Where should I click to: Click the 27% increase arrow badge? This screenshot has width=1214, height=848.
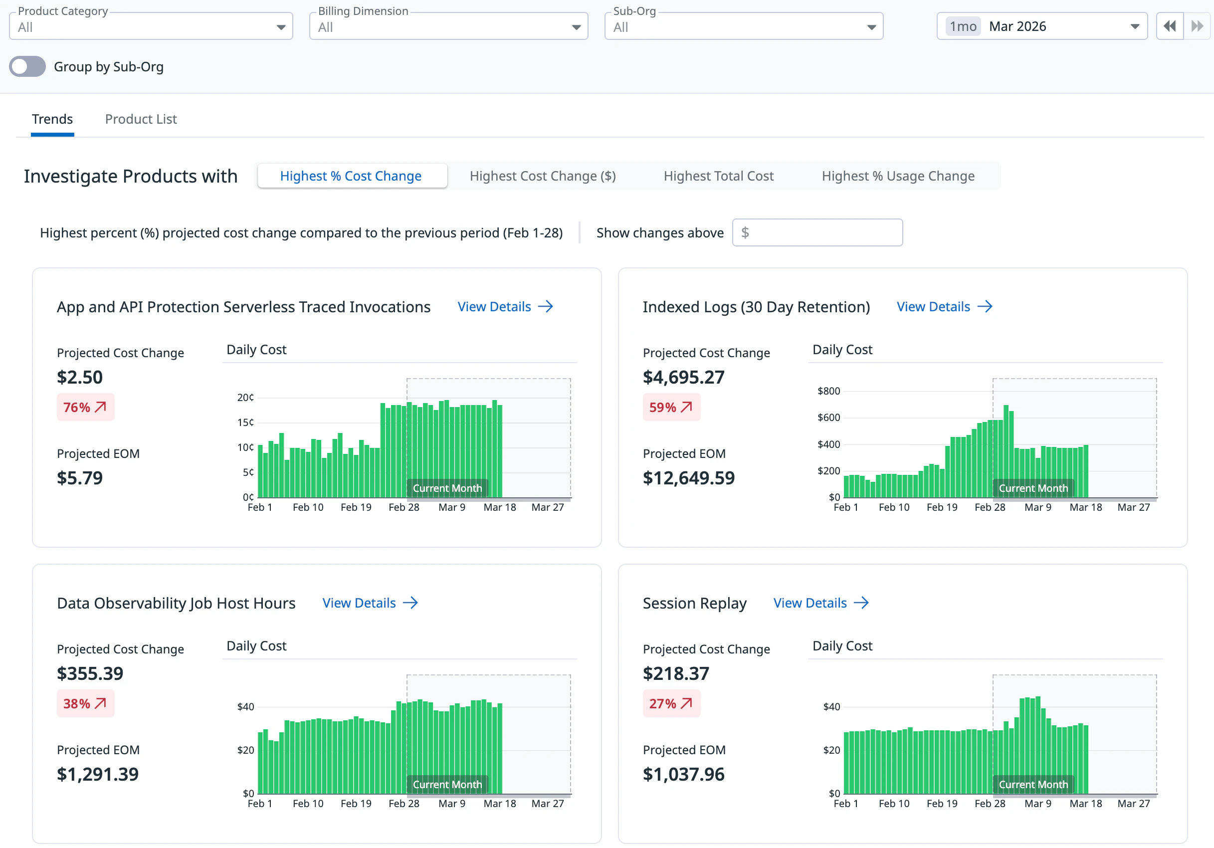click(x=671, y=703)
